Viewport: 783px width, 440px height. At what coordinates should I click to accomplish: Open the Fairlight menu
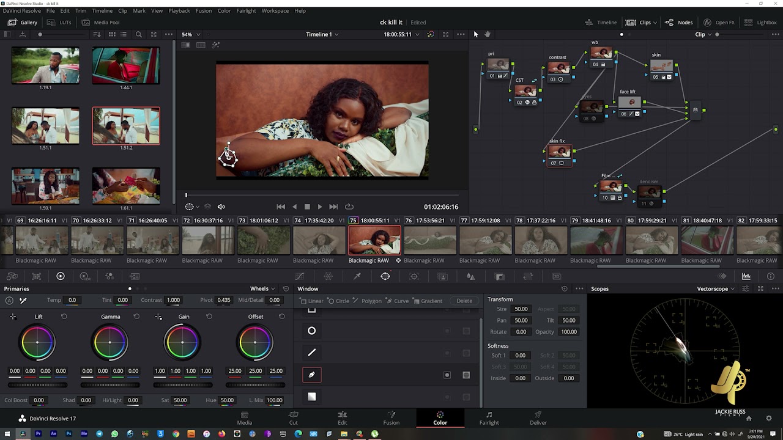246,11
